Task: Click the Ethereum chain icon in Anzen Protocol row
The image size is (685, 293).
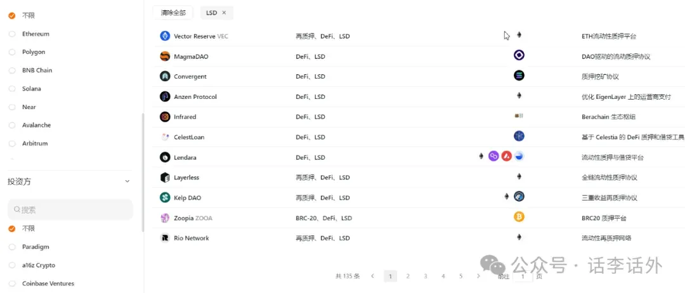Action: [519, 95]
